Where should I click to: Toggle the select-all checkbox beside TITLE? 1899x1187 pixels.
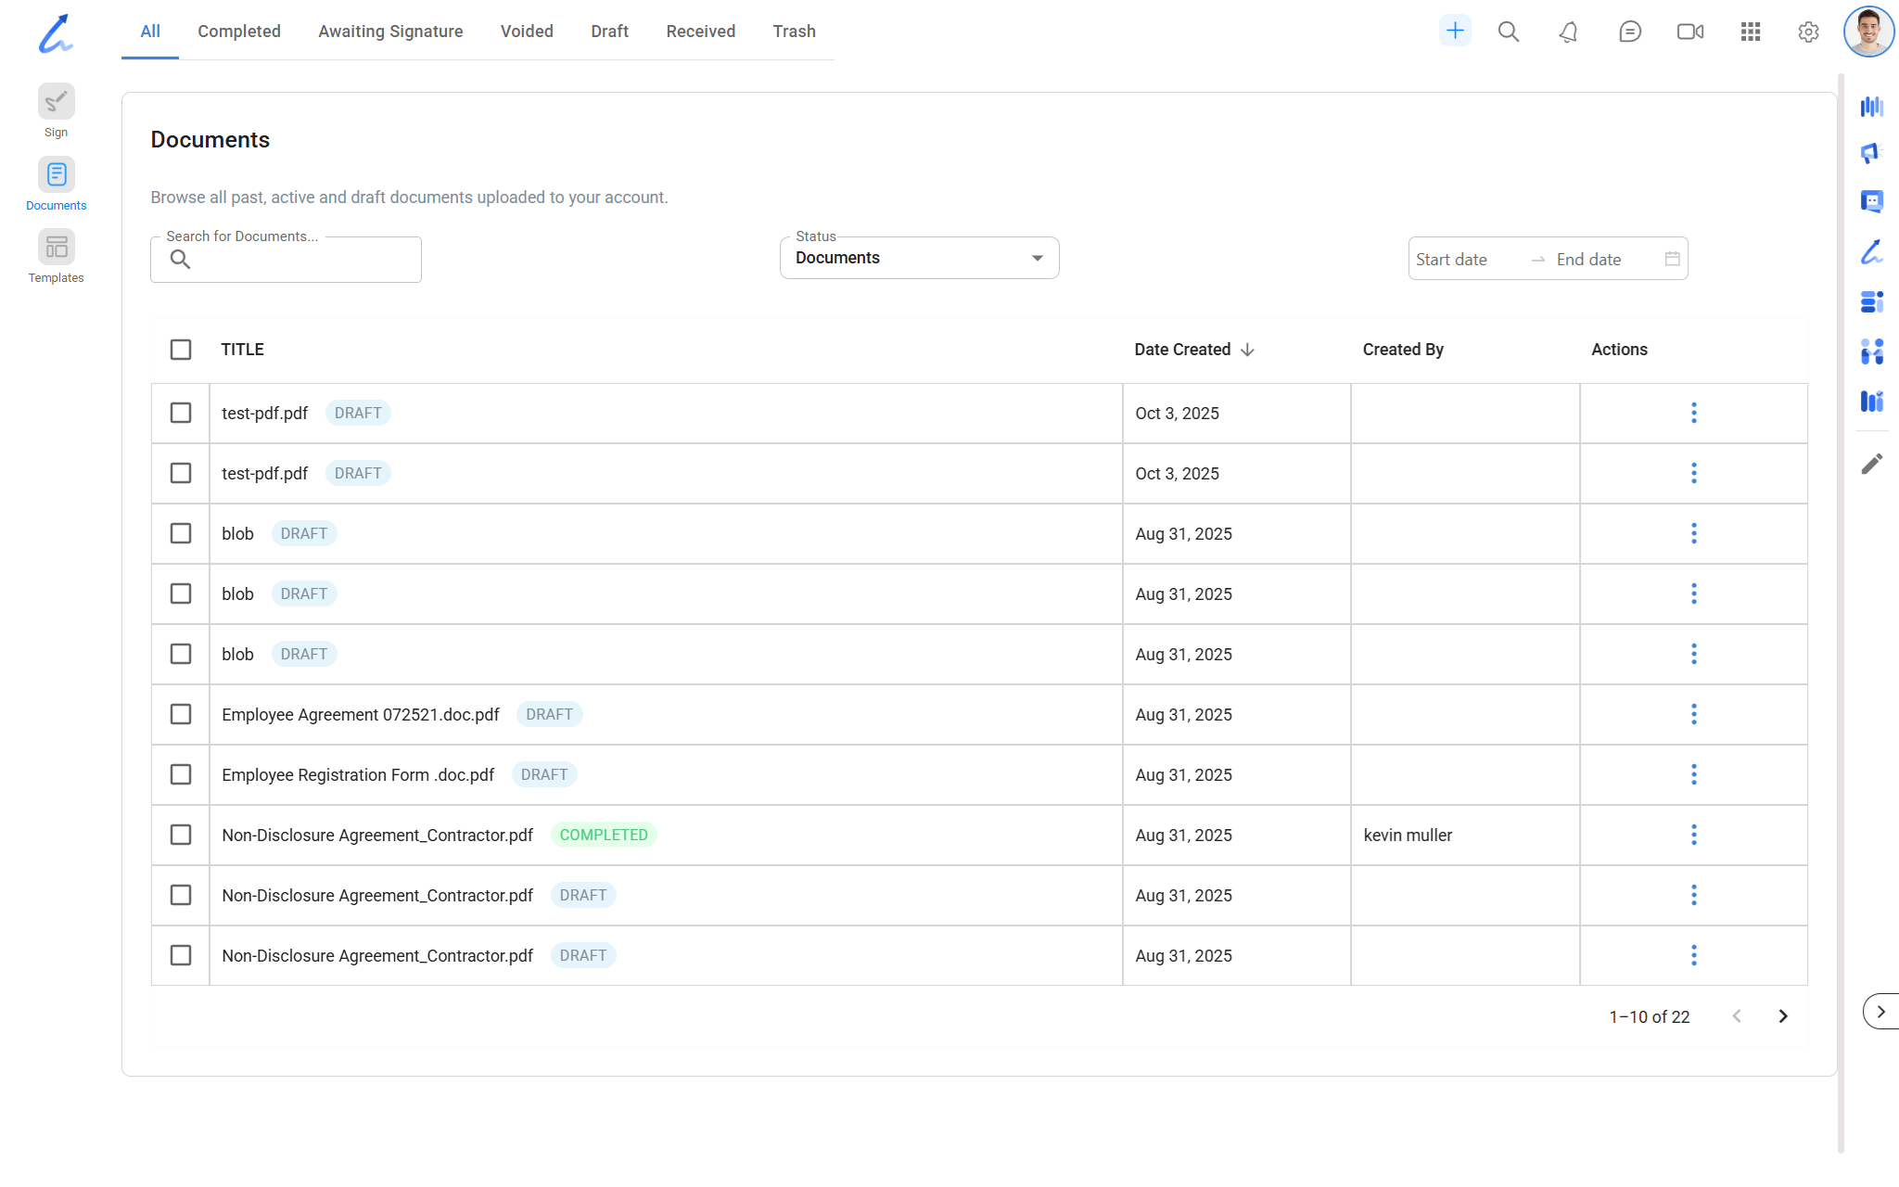[181, 350]
